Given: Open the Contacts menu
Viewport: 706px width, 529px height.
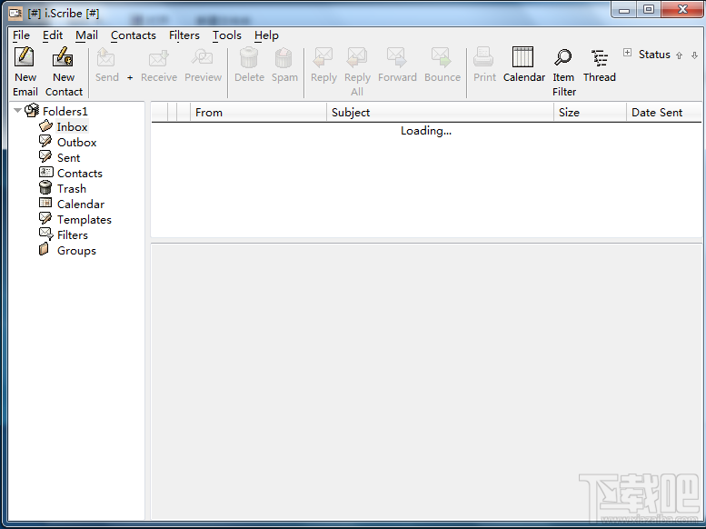Looking at the screenshot, I should click(x=134, y=35).
